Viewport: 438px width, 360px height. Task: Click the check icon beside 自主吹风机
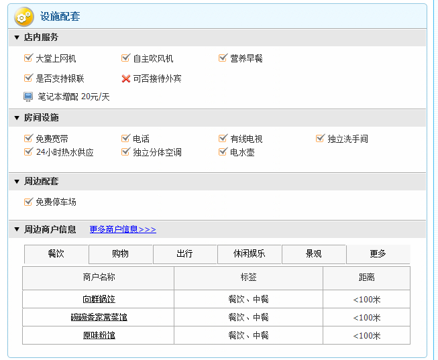pyautogui.click(x=126, y=58)
